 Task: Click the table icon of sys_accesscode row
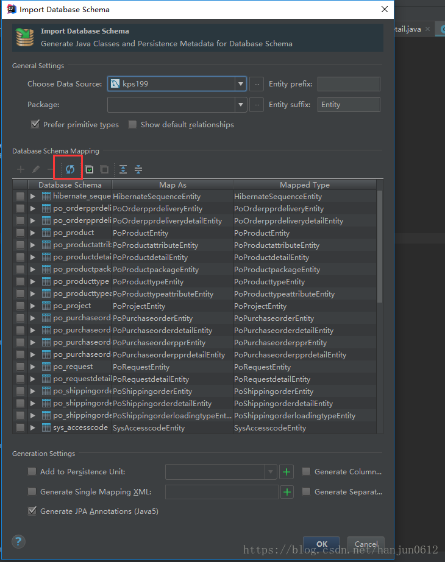(46, 427)
